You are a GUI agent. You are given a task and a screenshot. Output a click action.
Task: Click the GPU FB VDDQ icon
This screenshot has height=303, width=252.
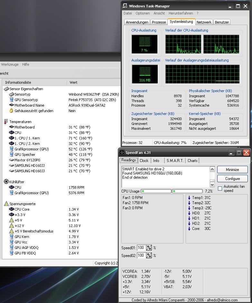(11, 253)
